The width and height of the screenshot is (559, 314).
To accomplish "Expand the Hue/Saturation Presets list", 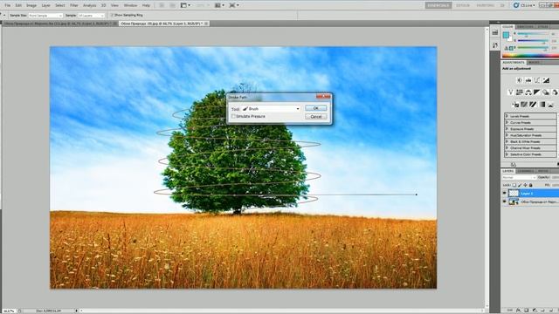I will click(507, 135).
